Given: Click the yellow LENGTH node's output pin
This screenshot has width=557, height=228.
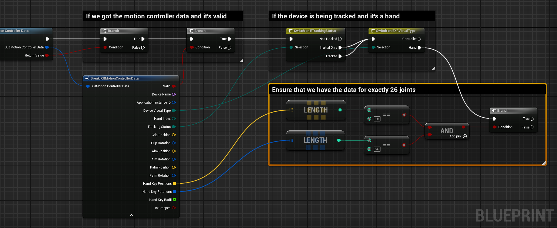Looking at the screenshot, I should (340, 110).
